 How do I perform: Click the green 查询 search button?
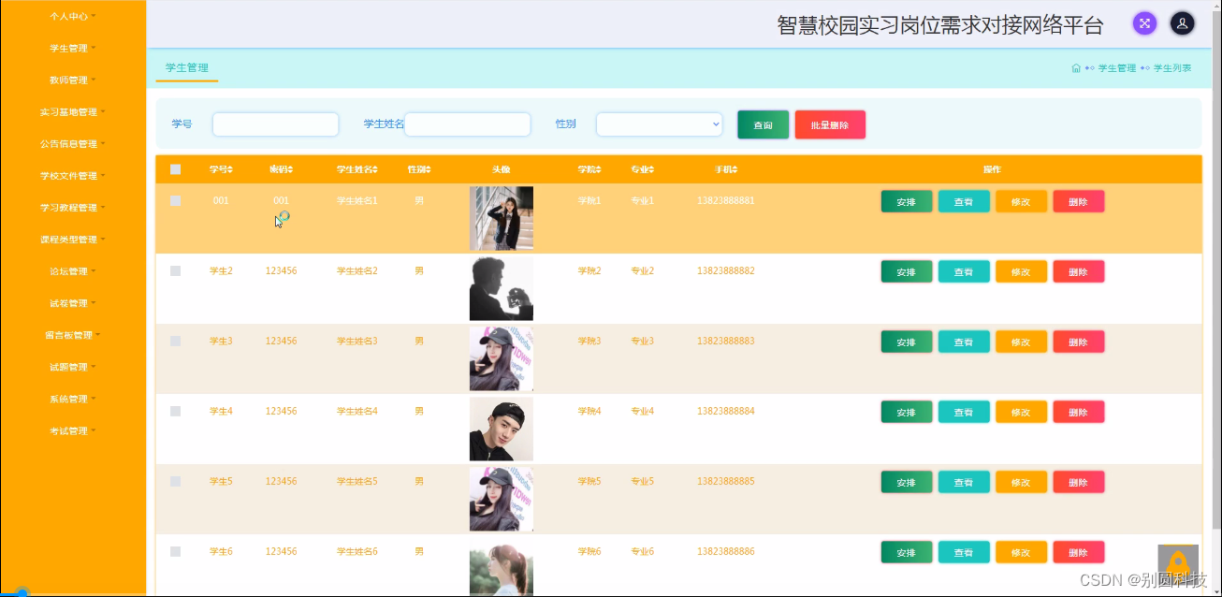pyautogui.click(x=762, y=124)
